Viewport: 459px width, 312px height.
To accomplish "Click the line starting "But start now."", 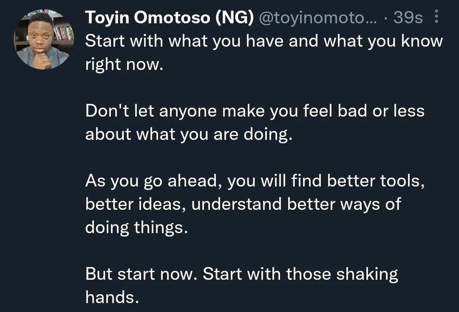I will pos(241,274).
